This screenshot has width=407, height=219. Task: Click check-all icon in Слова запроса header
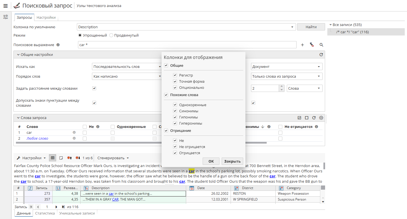coord(299,118)
